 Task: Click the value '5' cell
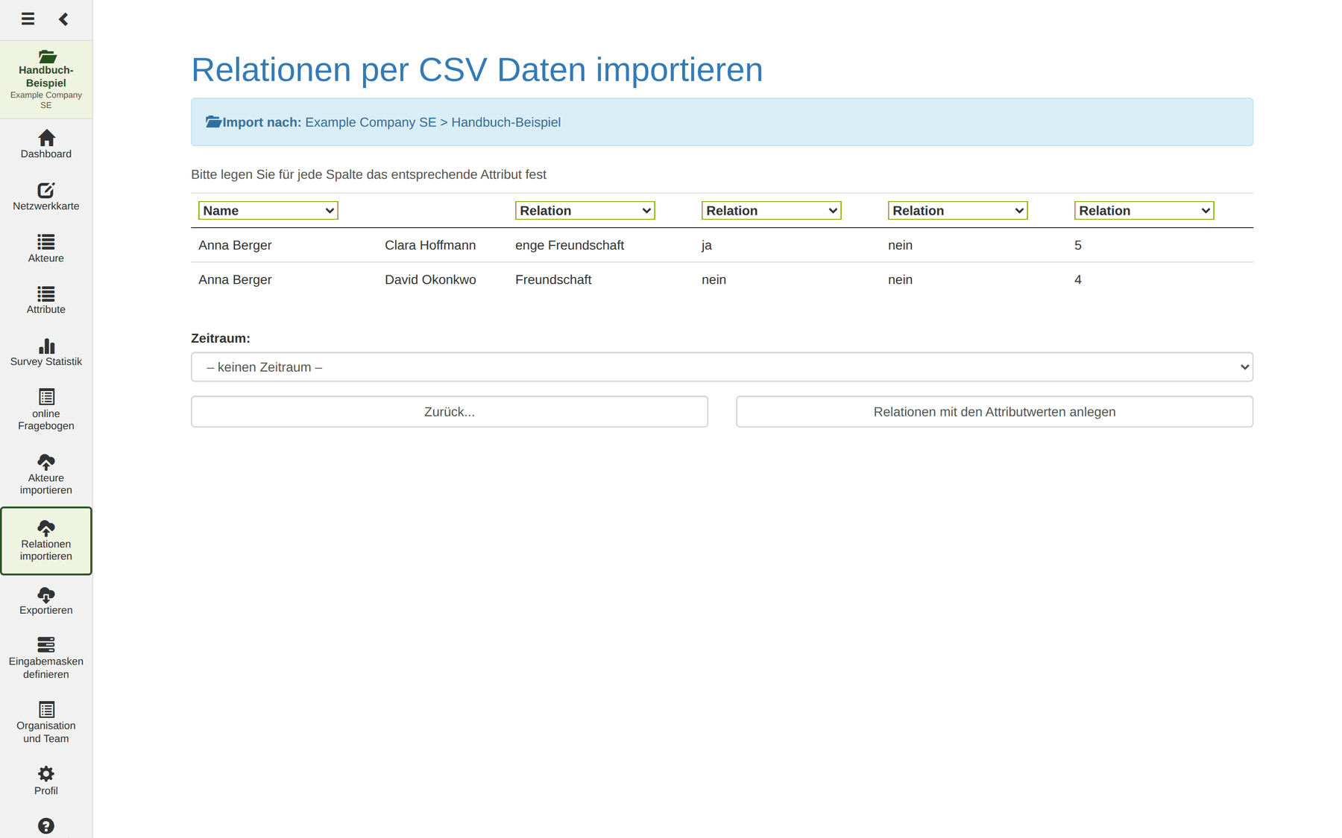[1078, 245]
